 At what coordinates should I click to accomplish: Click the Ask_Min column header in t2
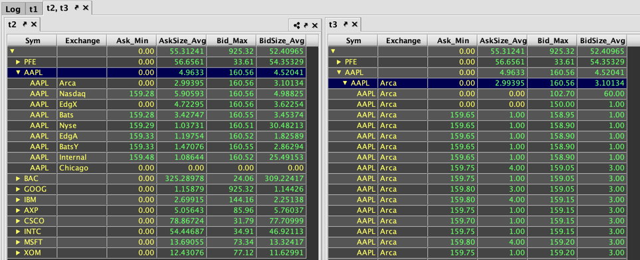(x=132, y=40)
